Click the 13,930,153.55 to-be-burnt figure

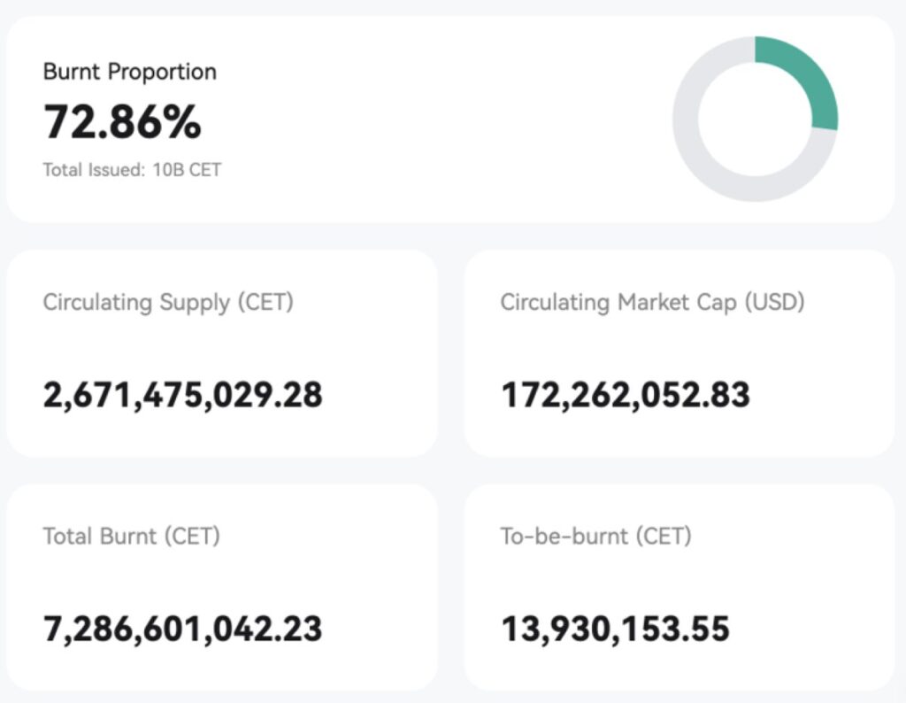pyautogui.click(x=616, y=629)
